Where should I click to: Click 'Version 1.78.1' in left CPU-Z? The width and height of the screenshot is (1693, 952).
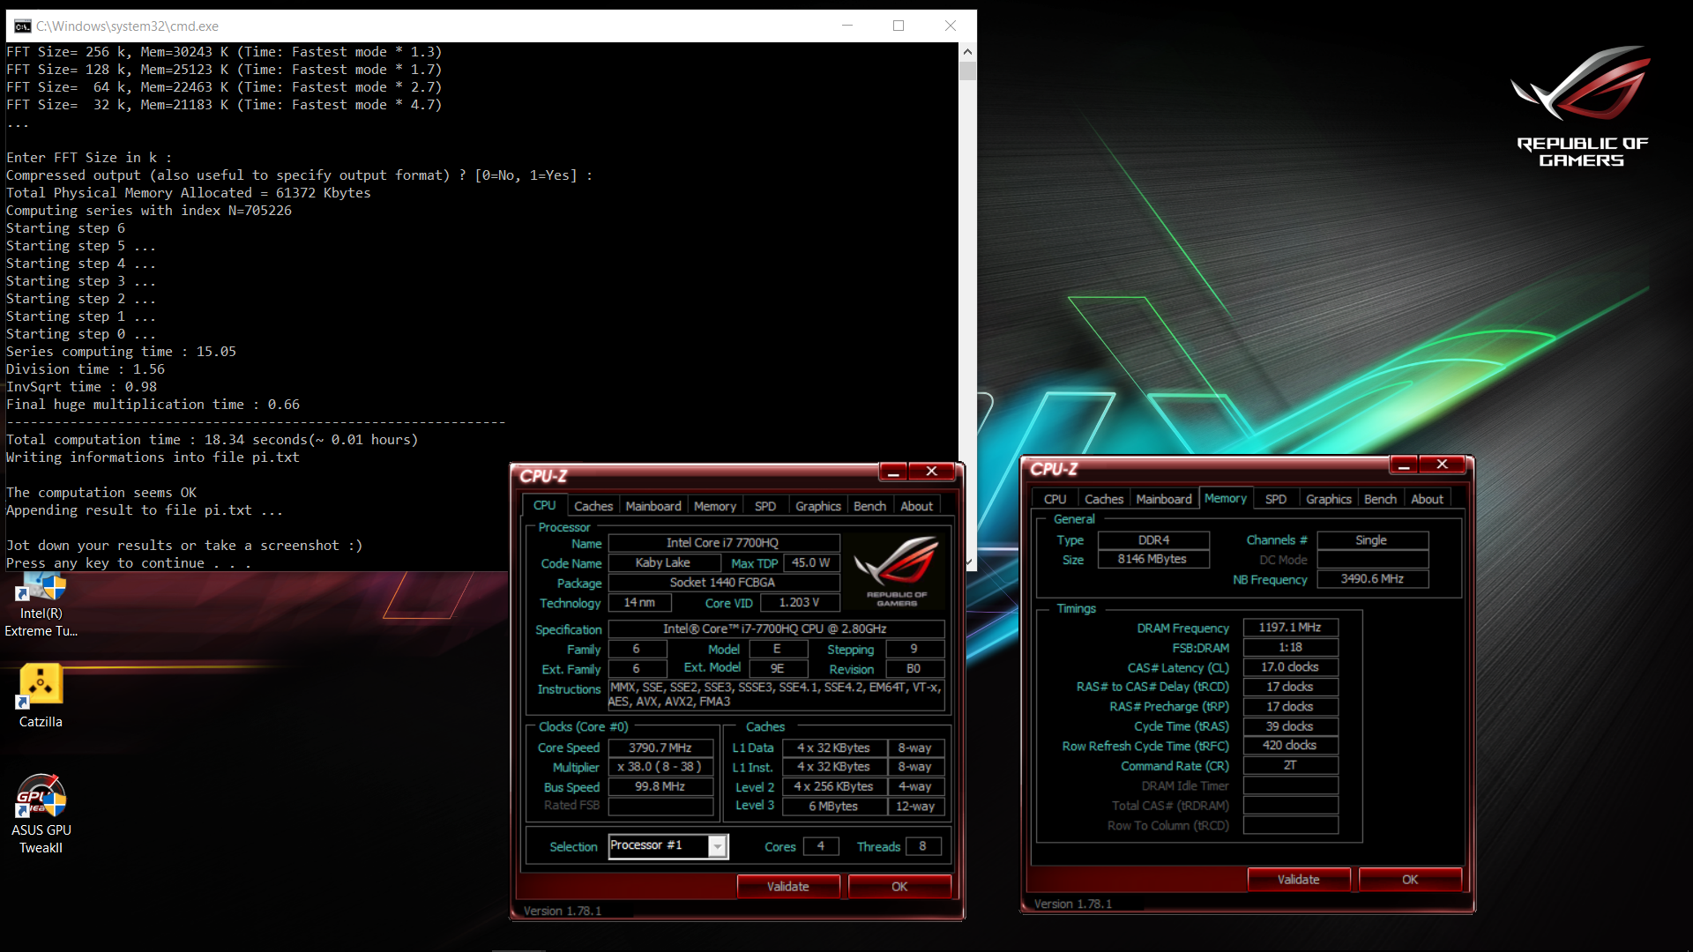(563, 911)
